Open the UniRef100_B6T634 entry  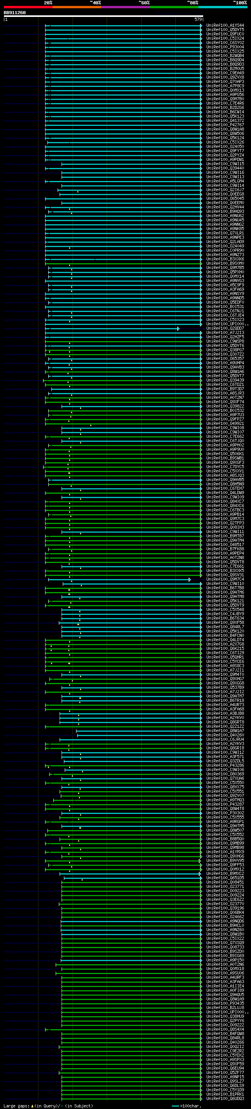(225, 619)
